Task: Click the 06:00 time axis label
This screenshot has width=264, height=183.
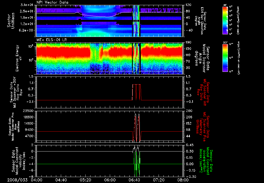Action: (110, 180)
